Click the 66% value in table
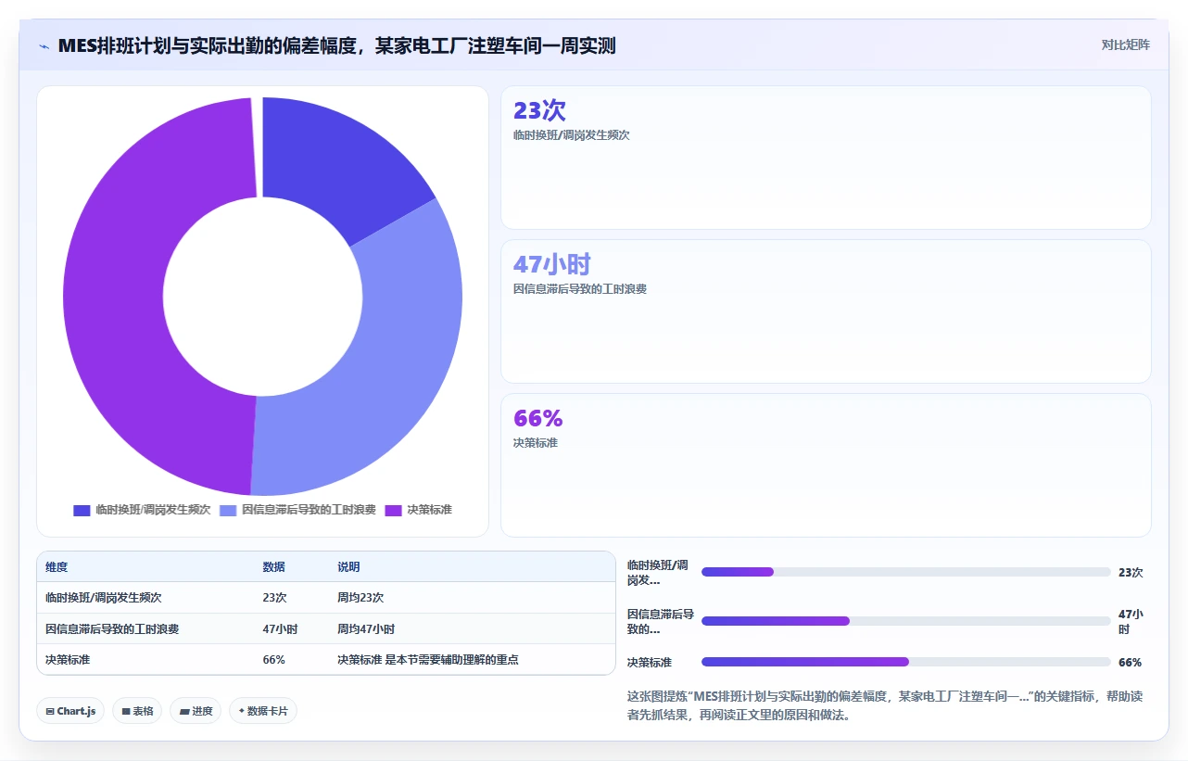The height and width of the screenshot is (761, 1188). (274, 660)
